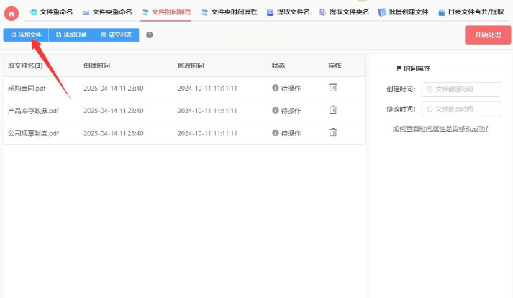Image resolution: width=513 pixels, height=298 pixels.
Task: Open the 创建时间 date picker field
Action: tap(460, 89)
